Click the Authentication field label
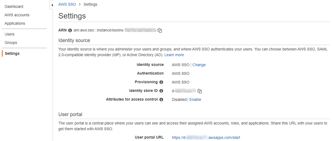The width and height of the screenshot is (332, 141). point(150,73)
